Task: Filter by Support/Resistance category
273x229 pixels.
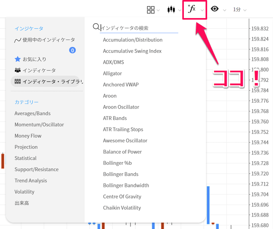Action: click(x=37, y=169)
